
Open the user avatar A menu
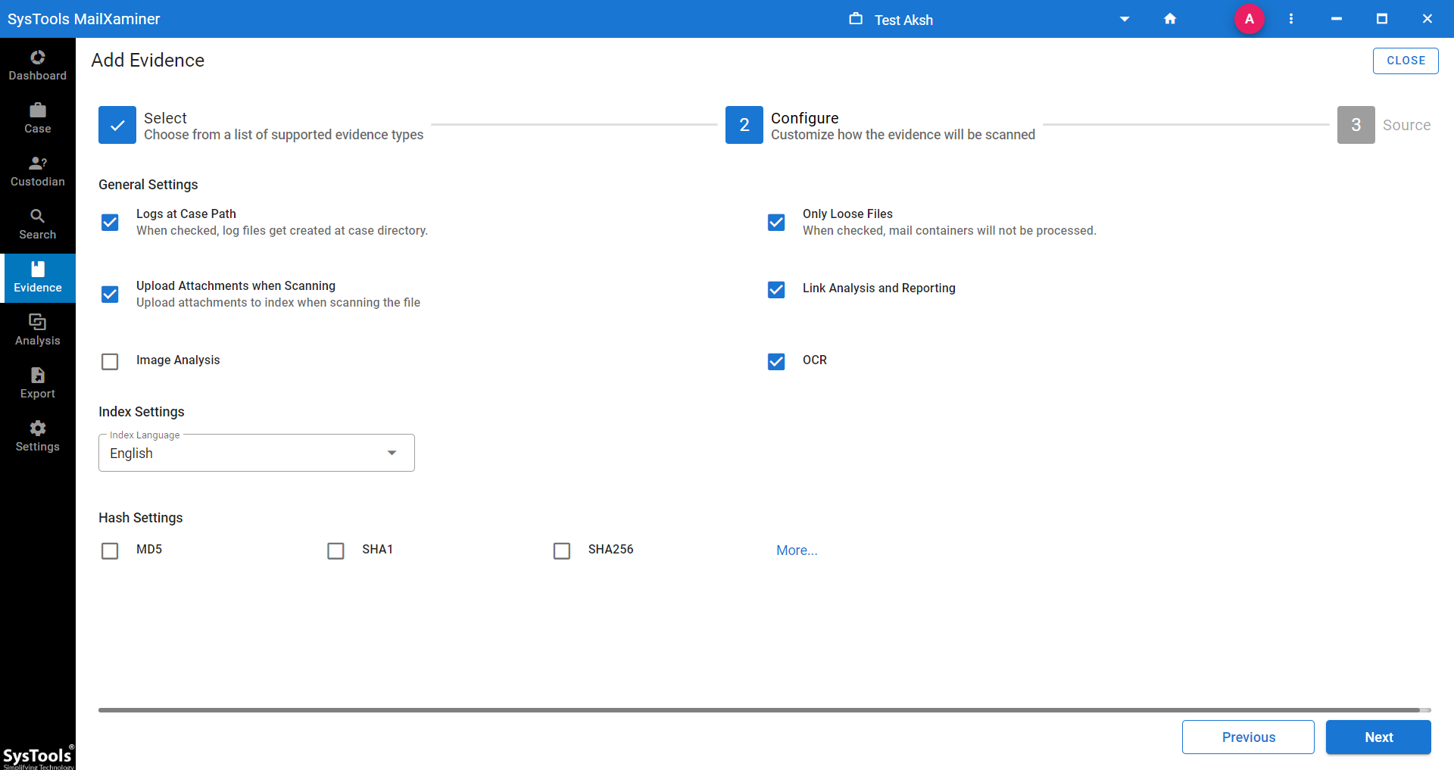click(x=1250, y=19)
